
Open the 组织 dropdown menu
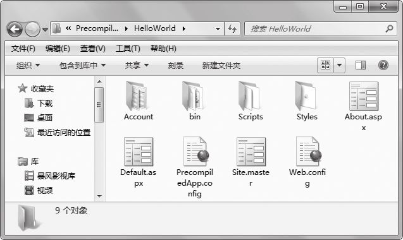click(x=28, y=66)
